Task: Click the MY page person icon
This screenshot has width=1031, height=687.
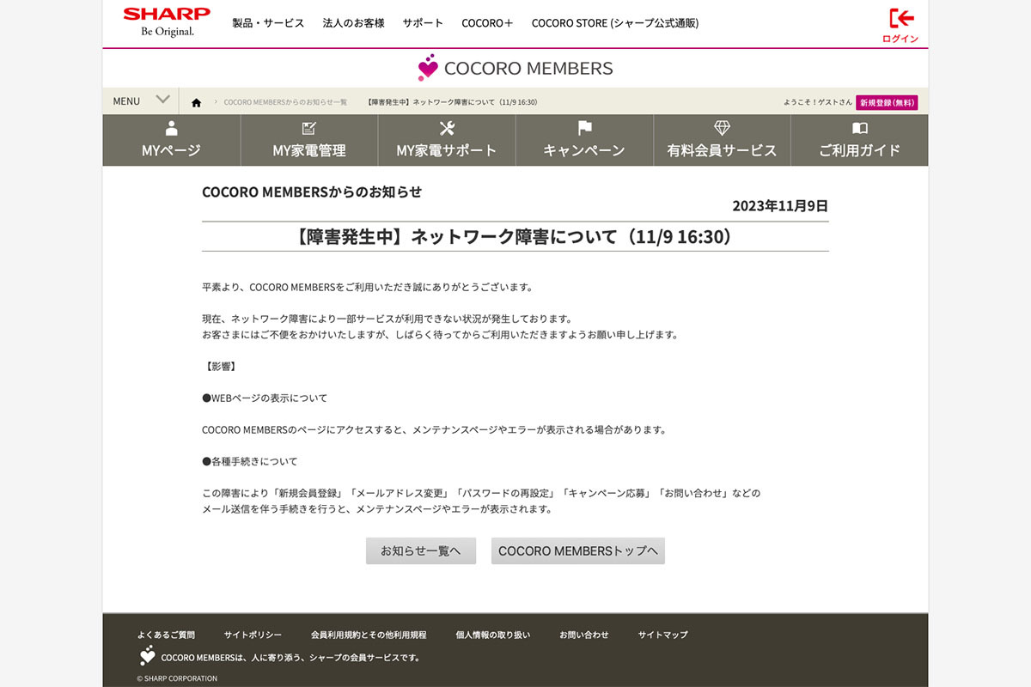Action: click(172, 128)
